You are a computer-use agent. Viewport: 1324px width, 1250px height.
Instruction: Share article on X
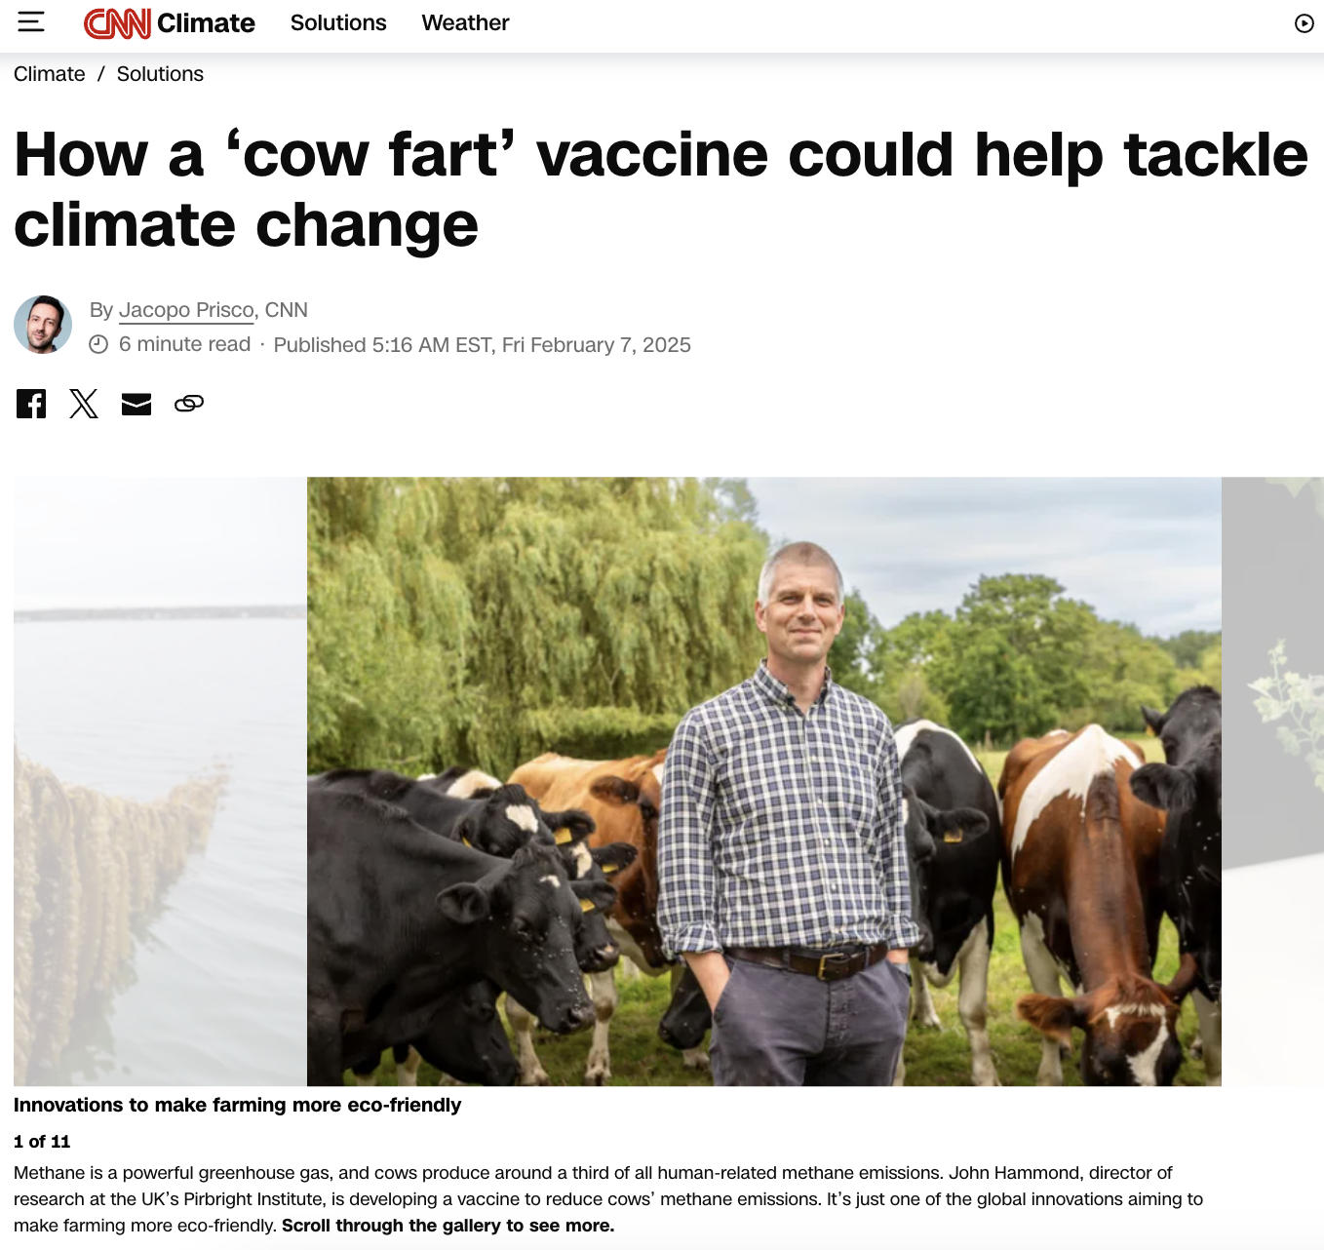tap(84, 404)
